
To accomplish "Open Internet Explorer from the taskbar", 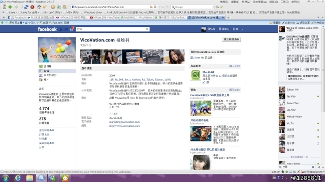I will coord(18,178).
